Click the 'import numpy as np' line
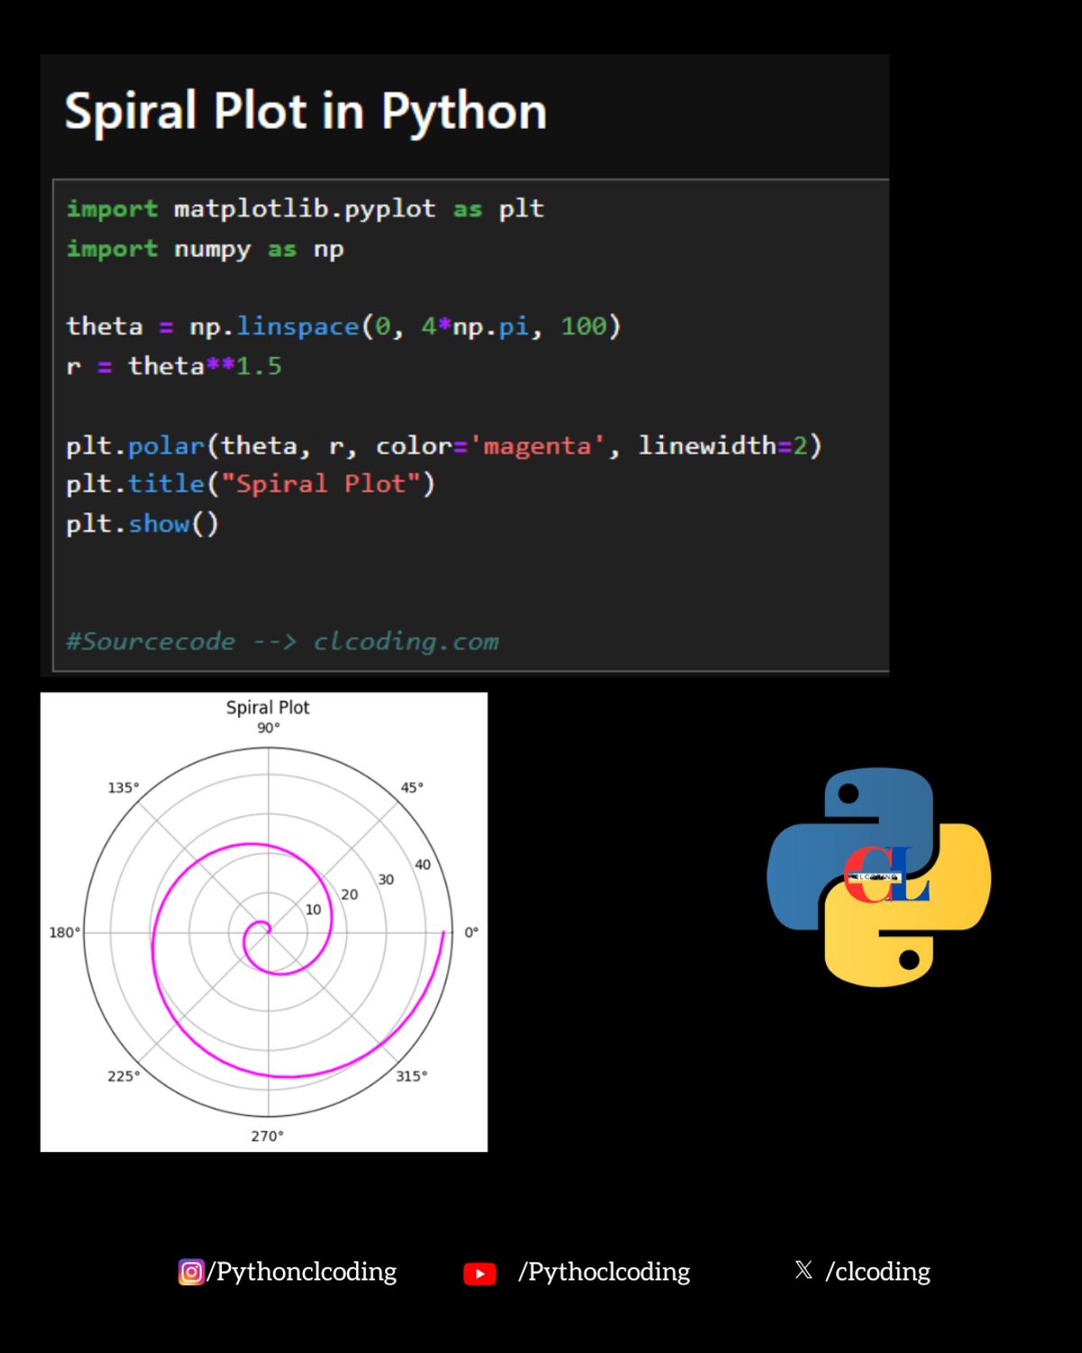 pyautogui.click(x=205, y=249)
